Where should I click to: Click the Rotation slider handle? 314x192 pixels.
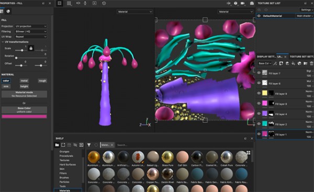pyautogui.click(x=16, y=58)
